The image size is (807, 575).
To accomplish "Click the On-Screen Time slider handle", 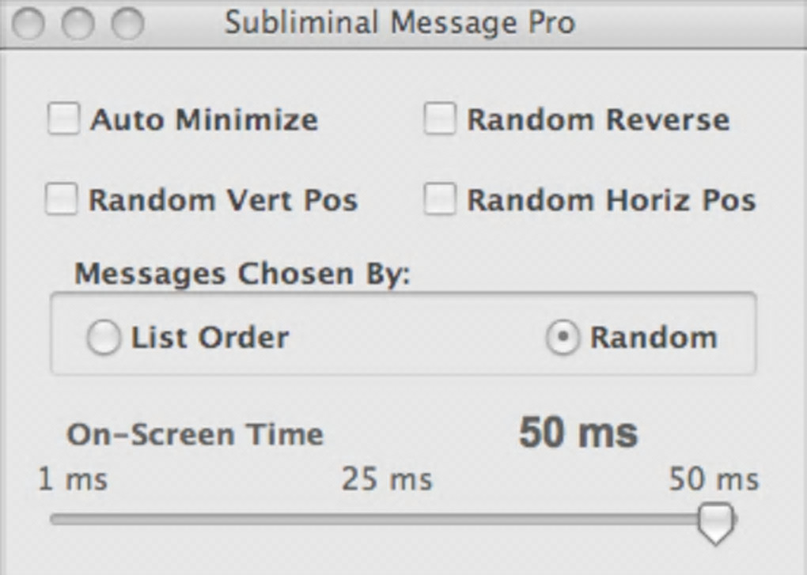I will click(717, 522).
